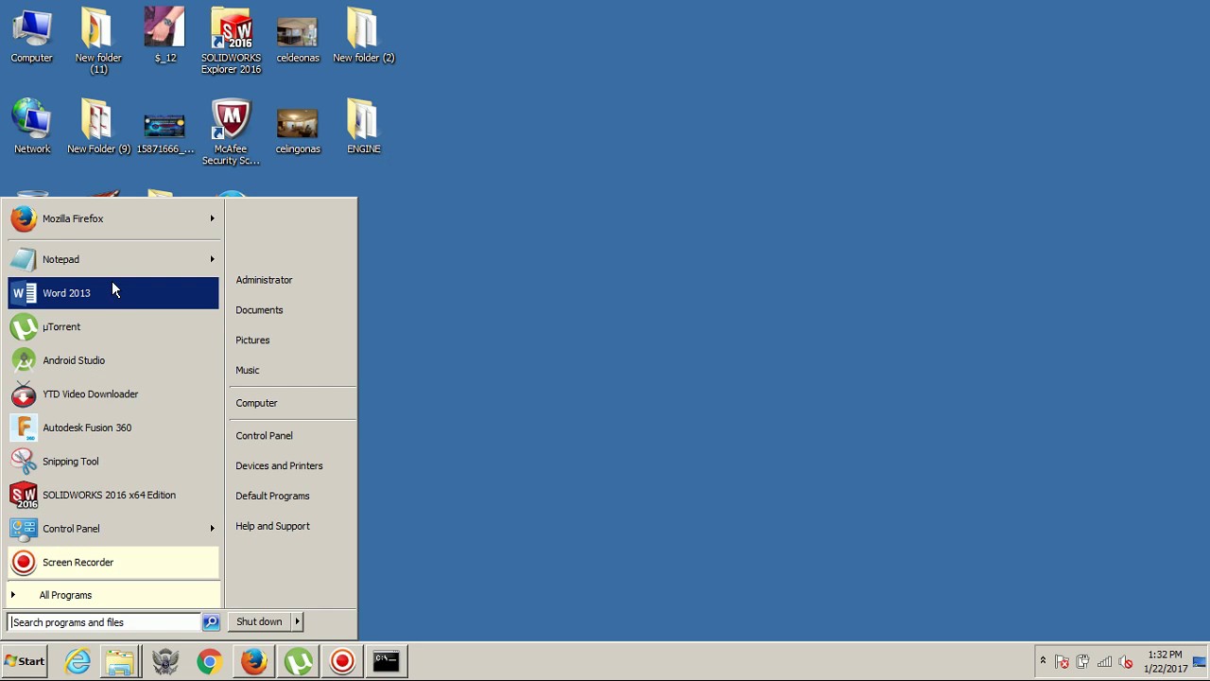Open Word 2013 in Start menu
This screenshot has height=681, width=1210.
click(x=112, y=293)
